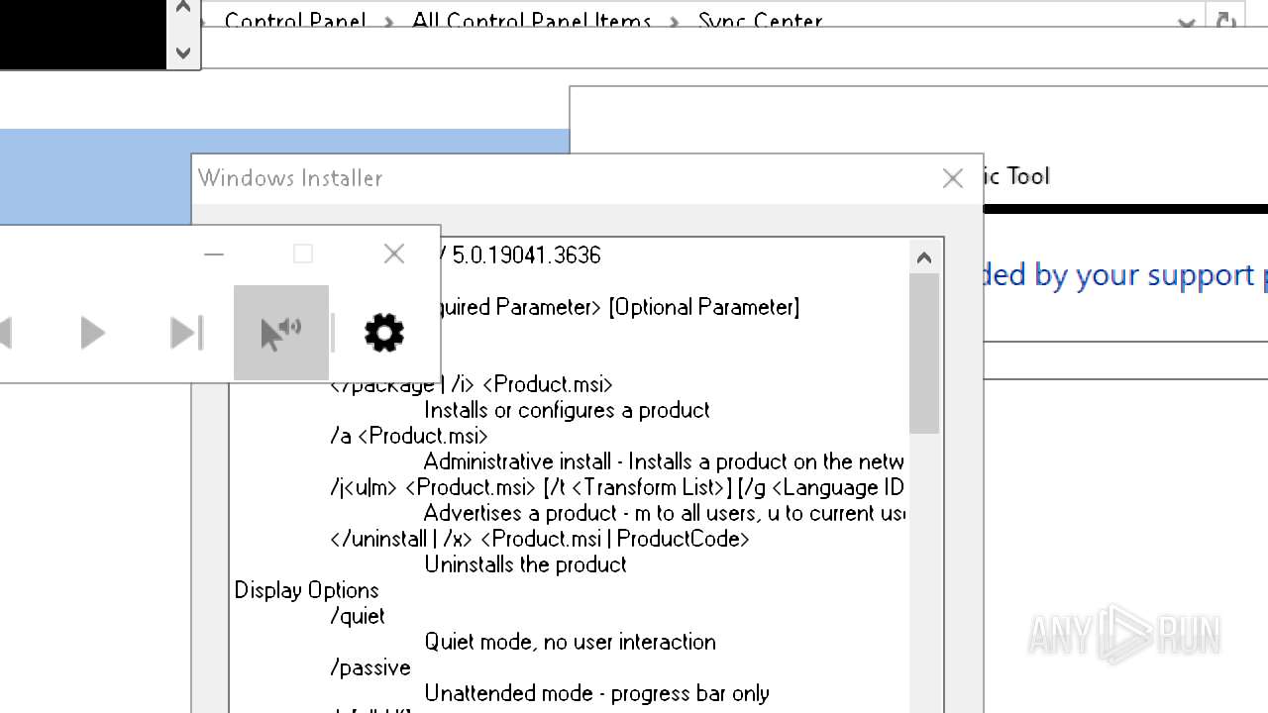The image size is (1268, 713).
Task: Select 'Sync Center' in the address breadcrumb
Action: pos(760,22)
